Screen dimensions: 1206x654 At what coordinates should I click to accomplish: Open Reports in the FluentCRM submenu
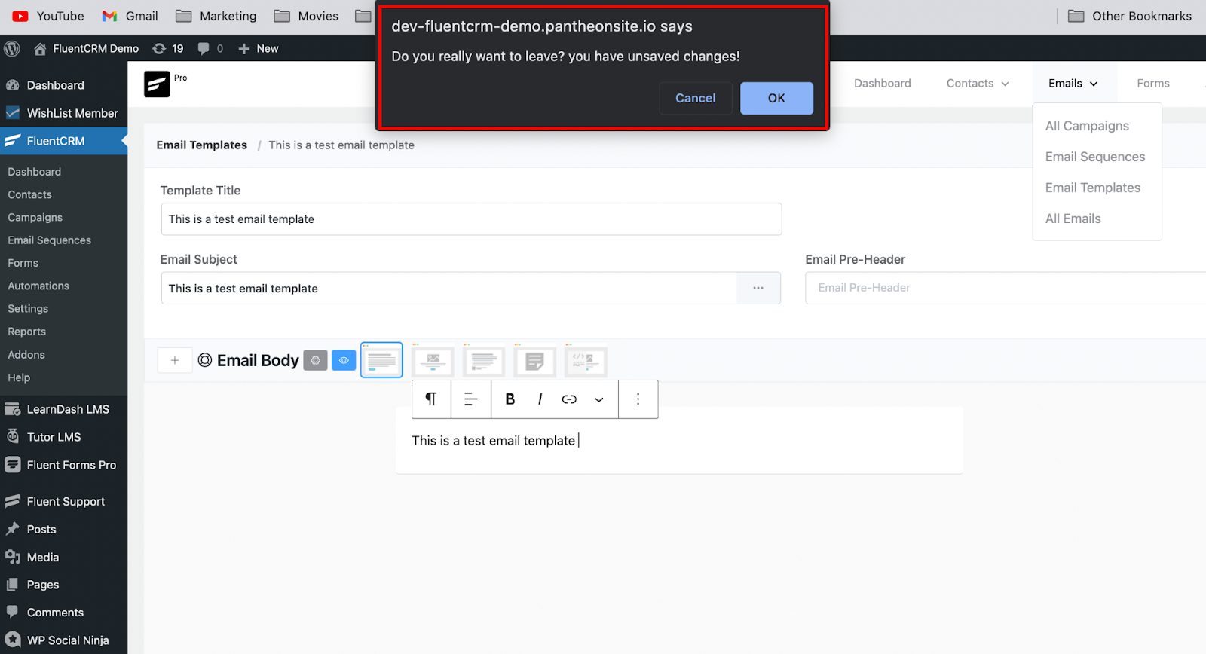coord(27,332)
